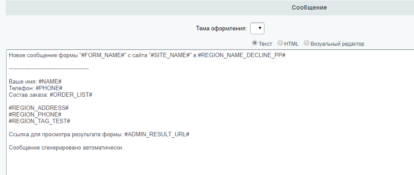Click the Состав заказа: #ORDER_LIST# line
Image resolution: width=414 pixels, height=175 pixels.
point(51,95)
